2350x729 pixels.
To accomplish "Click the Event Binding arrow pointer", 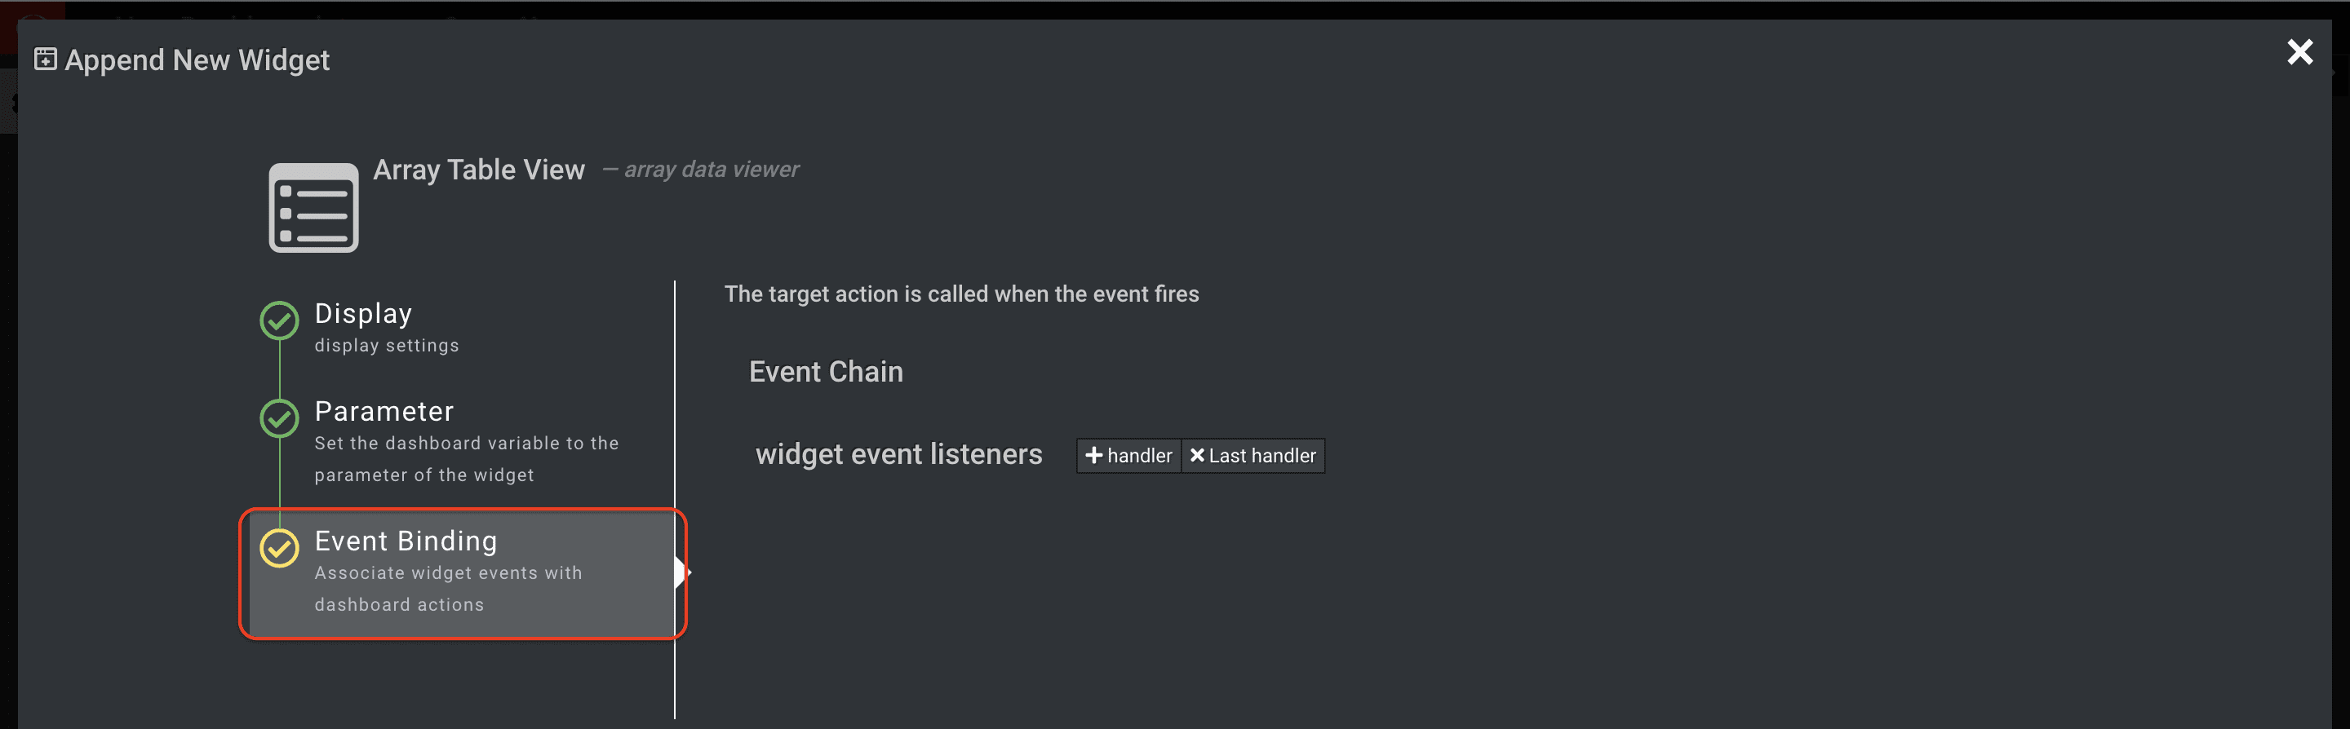I will tap(683, 572).
